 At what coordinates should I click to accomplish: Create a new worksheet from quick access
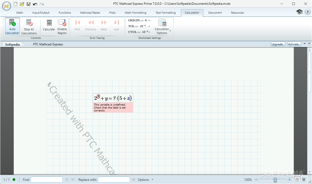point(15,4)
